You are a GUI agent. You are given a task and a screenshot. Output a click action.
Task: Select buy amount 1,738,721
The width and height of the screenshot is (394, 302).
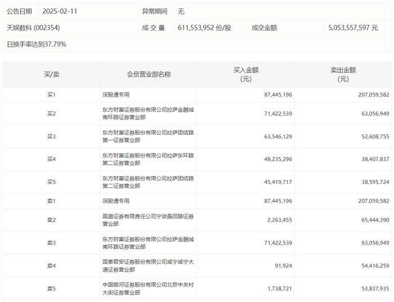coord(280,289)
